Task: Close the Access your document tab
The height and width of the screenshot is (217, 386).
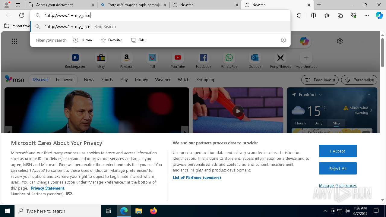Action: (93, 5)
